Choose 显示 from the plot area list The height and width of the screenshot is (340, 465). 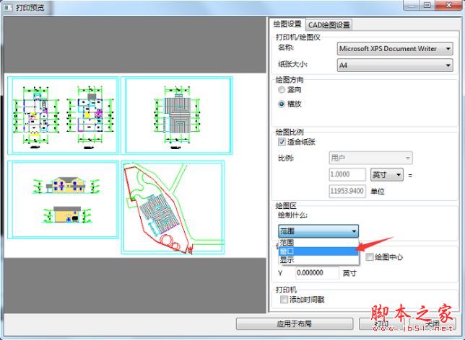(x=318, y=260)
